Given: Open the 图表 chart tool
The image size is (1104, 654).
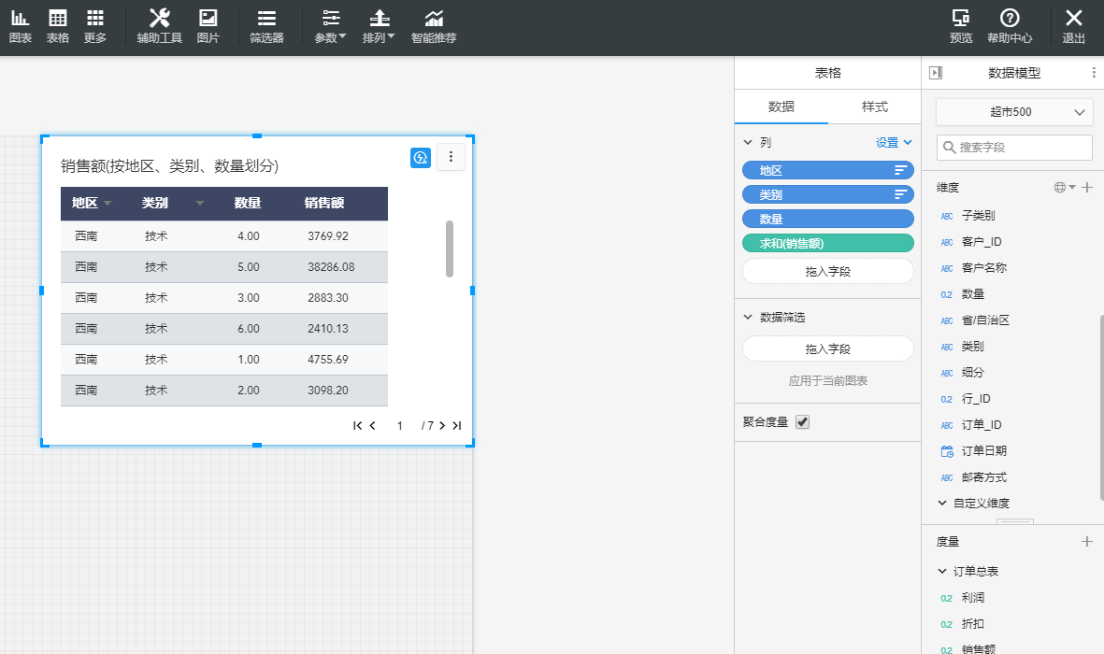Looking at the screenshot, I should pyautogui.click(x=20, y=27).
